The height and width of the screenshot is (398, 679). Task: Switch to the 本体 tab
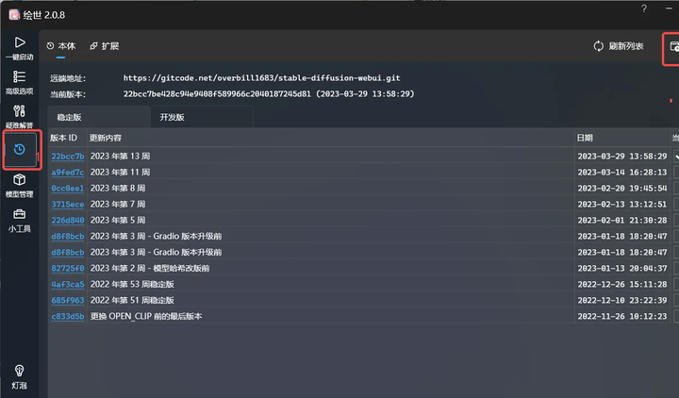(61, 46)
